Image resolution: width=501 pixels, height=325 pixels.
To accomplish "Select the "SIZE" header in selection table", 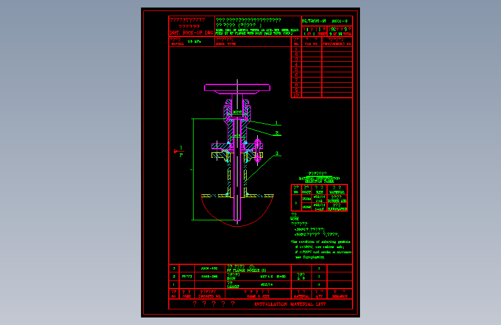I will point(319,192).
